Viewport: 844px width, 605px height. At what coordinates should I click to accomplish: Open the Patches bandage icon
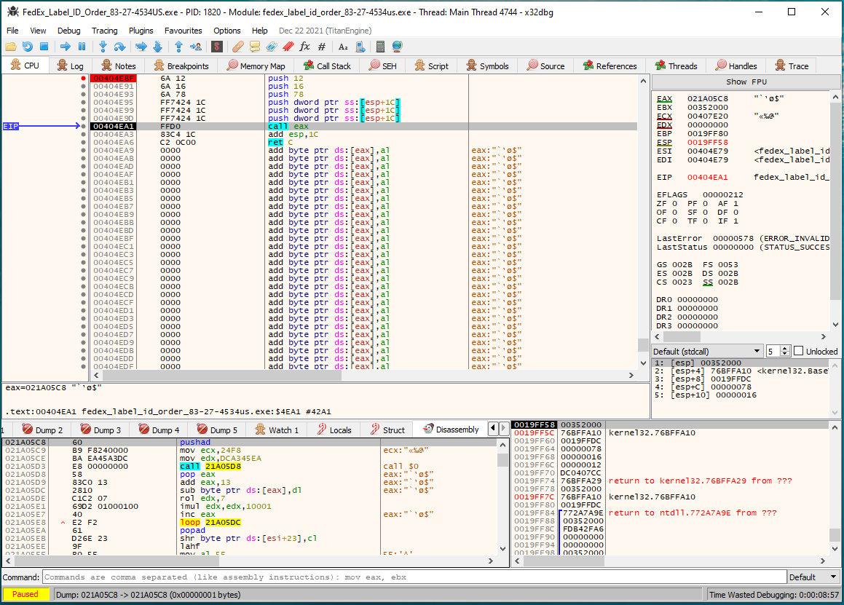coord(238,47)
